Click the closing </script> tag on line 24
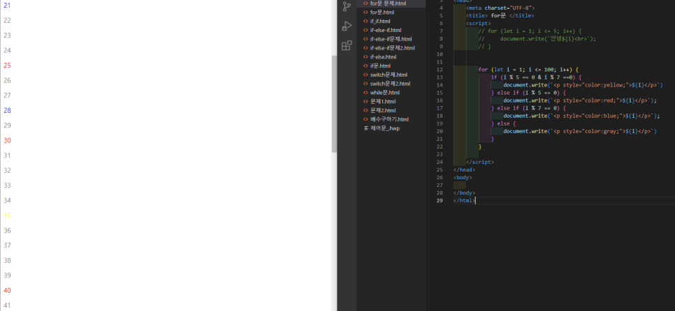The width and height of the screenshot is (675, 311). [x=480, y=162]
